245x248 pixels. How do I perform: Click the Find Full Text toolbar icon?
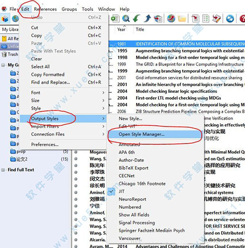158,18
